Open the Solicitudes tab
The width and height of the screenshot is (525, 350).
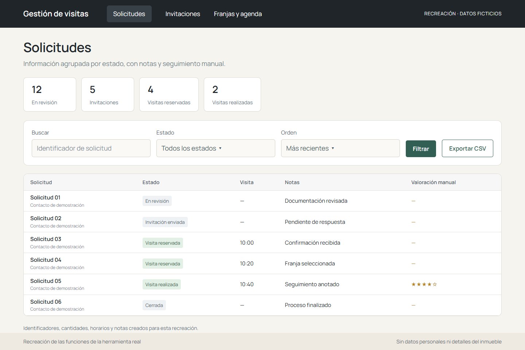129,14
